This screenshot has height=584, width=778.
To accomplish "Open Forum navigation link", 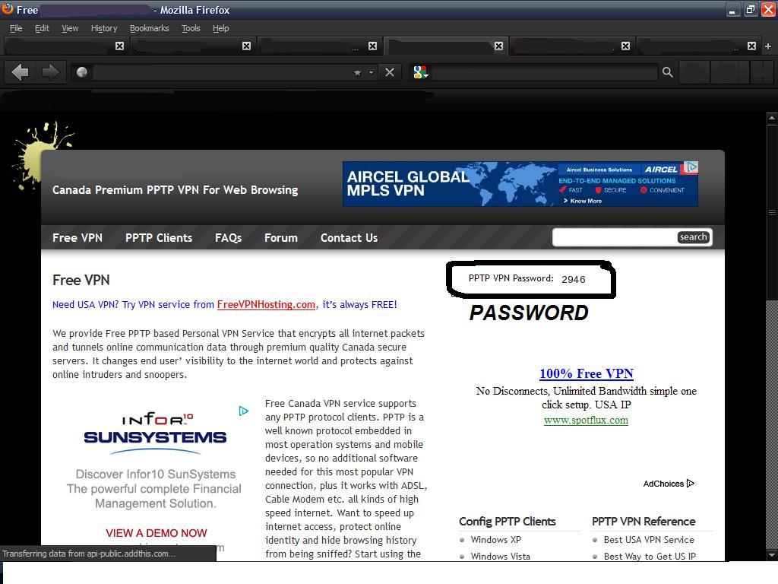I will point(281,238).
